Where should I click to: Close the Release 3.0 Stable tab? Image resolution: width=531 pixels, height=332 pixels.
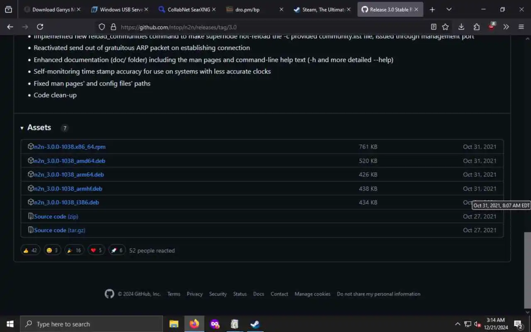point(416,10)
